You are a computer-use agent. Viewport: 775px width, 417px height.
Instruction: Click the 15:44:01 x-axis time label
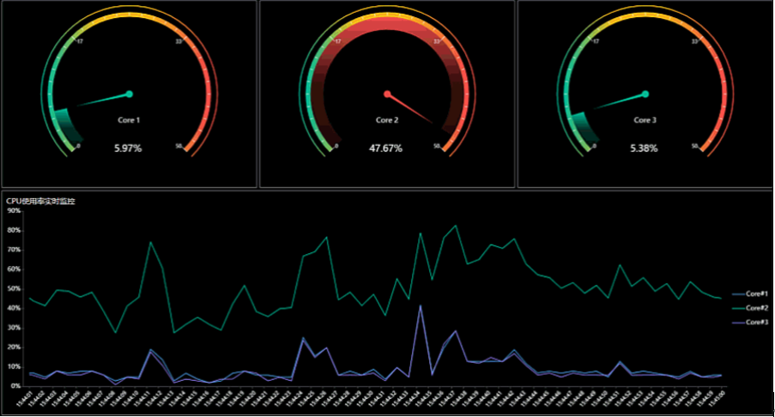[24, 398]
